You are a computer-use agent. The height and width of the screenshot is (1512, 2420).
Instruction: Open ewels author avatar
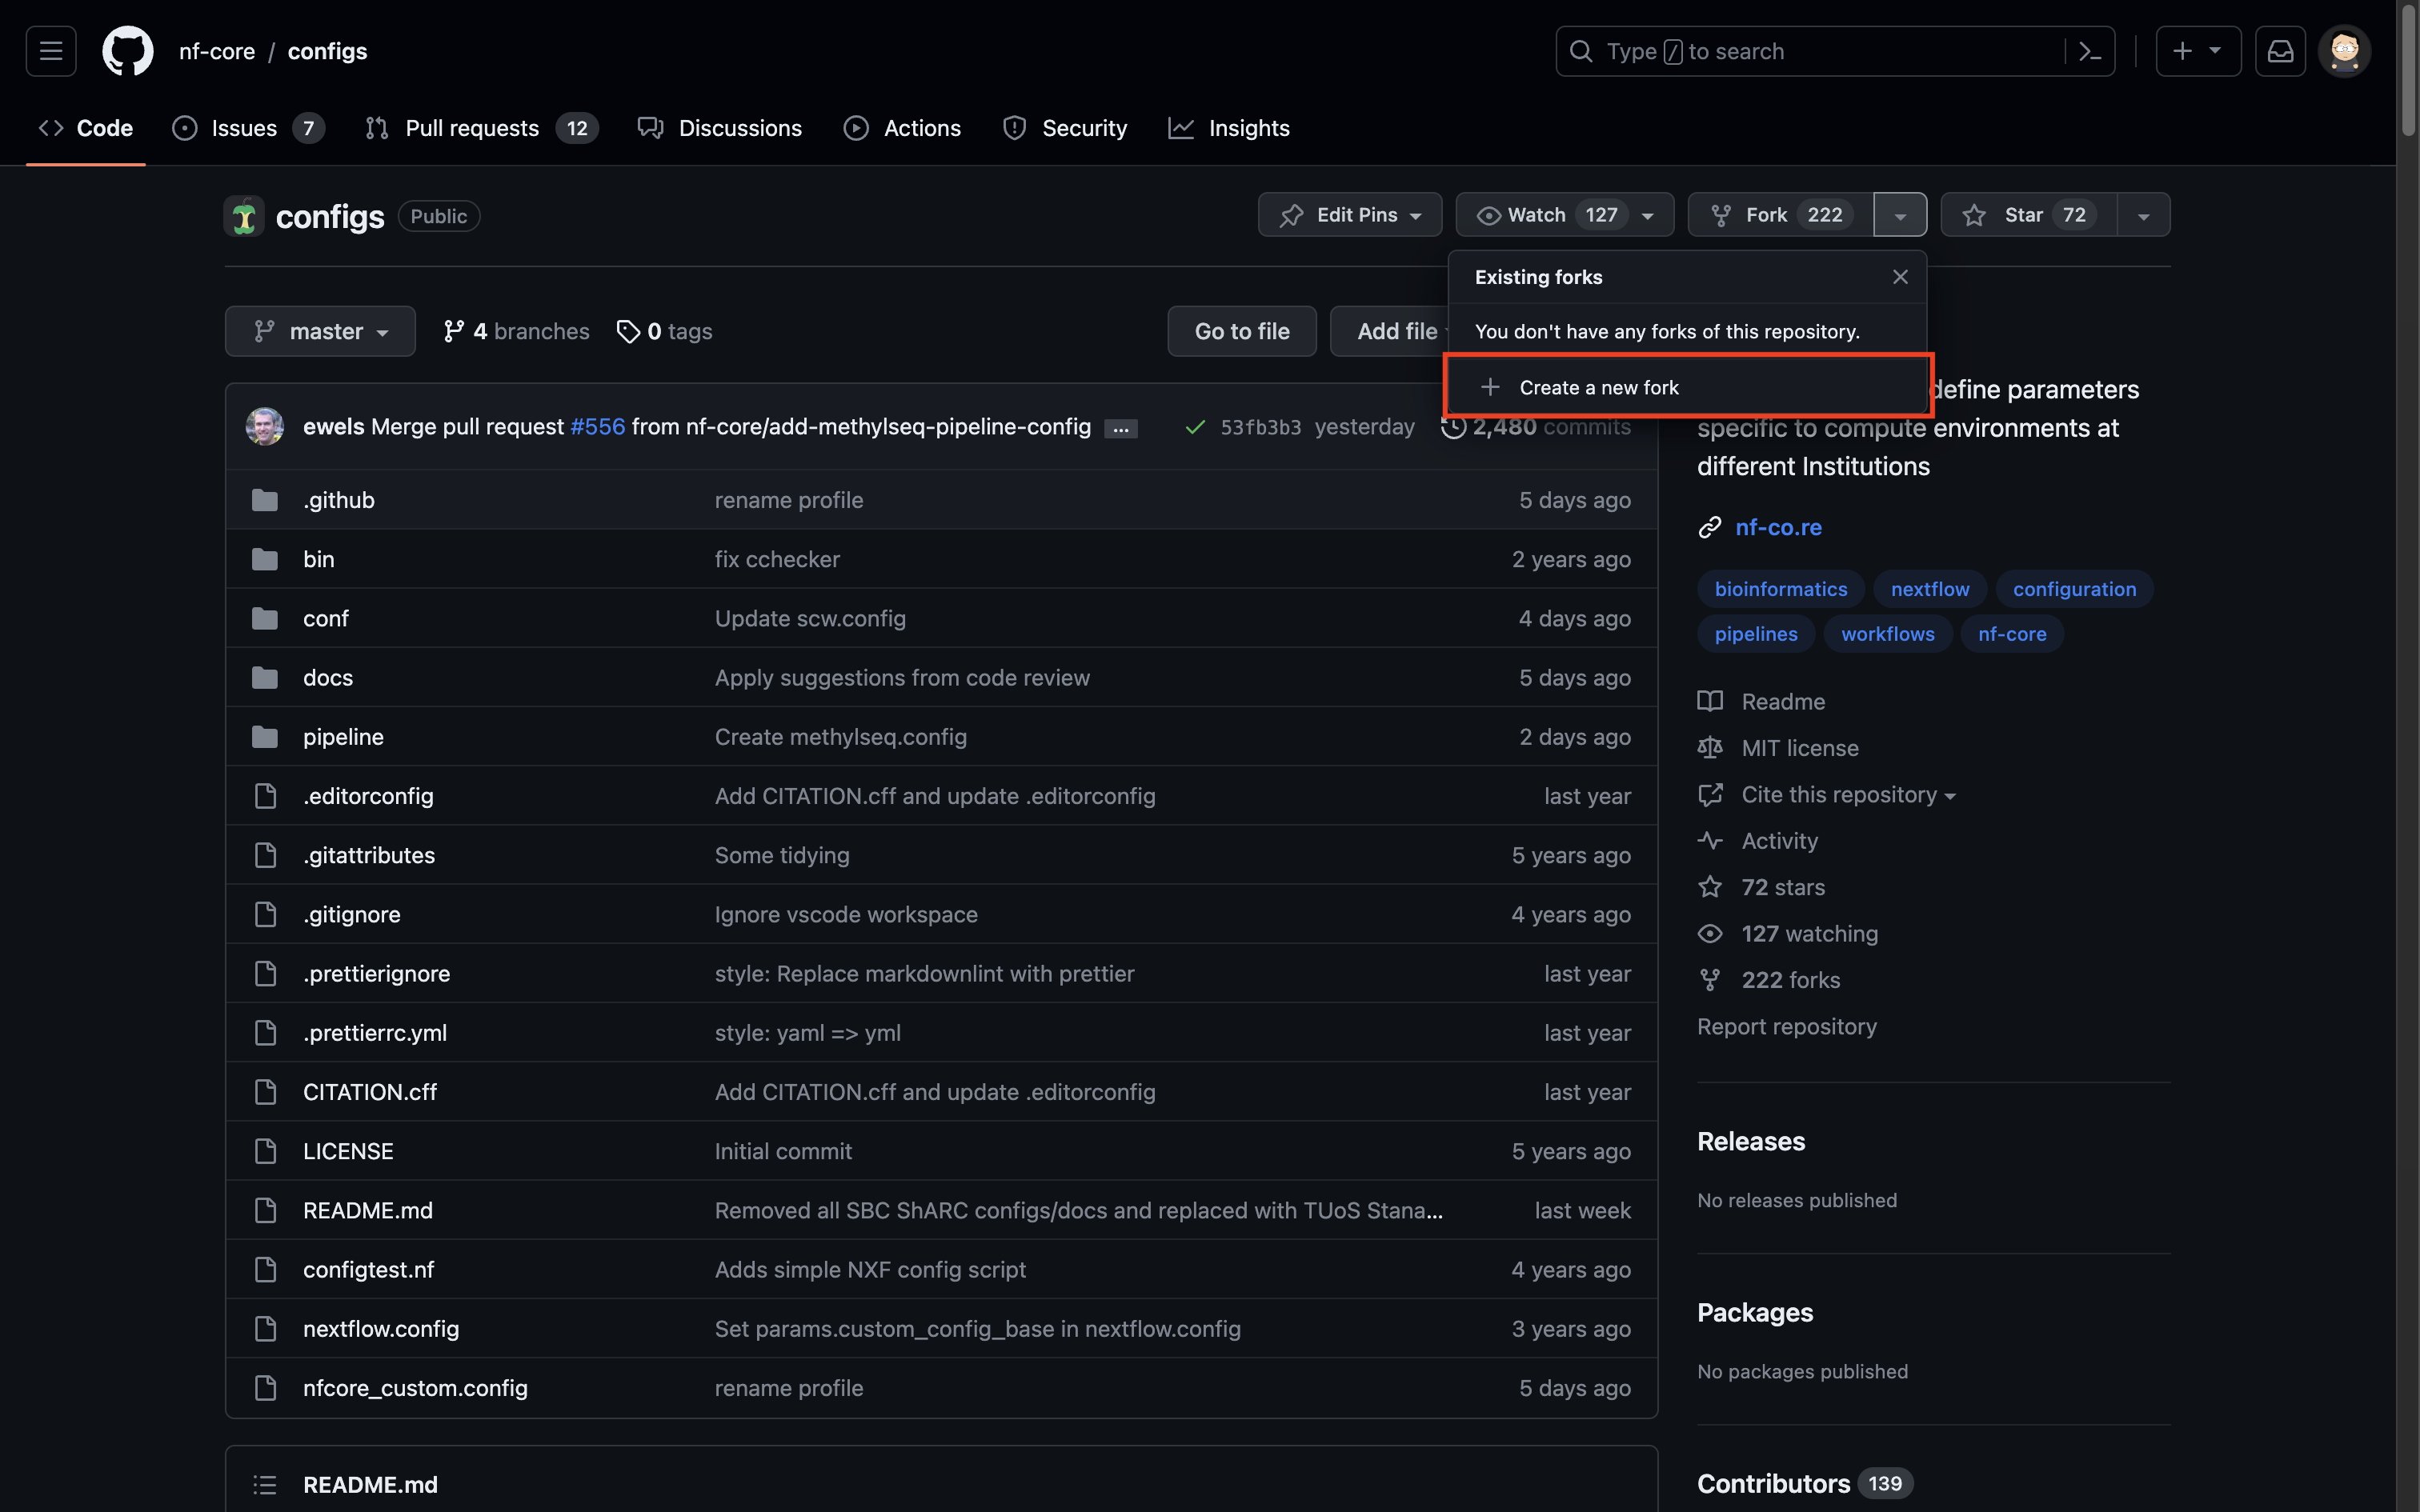(x=265, y=427)
